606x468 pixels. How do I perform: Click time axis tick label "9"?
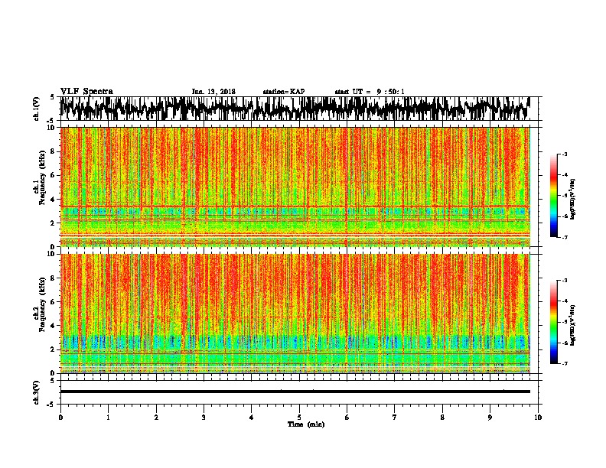pos(490,418)
